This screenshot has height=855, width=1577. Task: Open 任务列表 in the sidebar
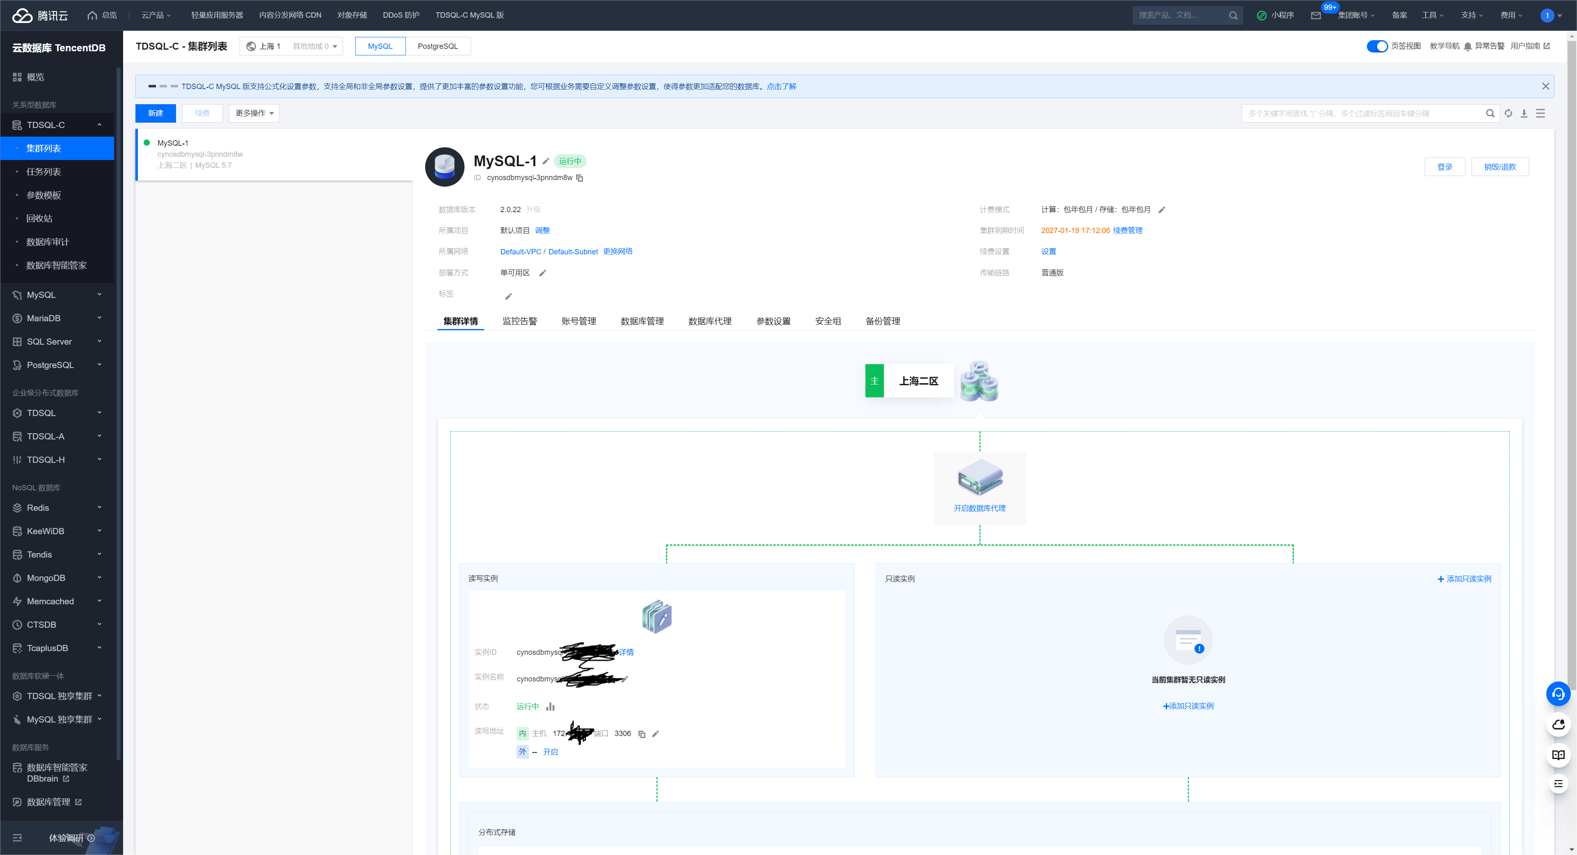click(x=43, y=172)
